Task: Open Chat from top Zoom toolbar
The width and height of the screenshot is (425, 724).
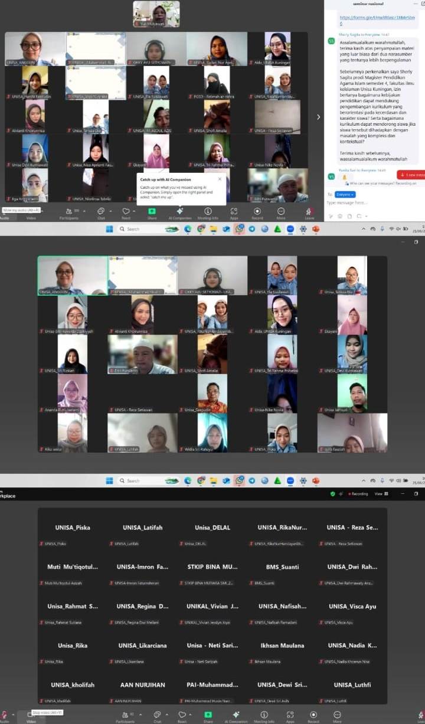Action: click(x=100, y=212)
